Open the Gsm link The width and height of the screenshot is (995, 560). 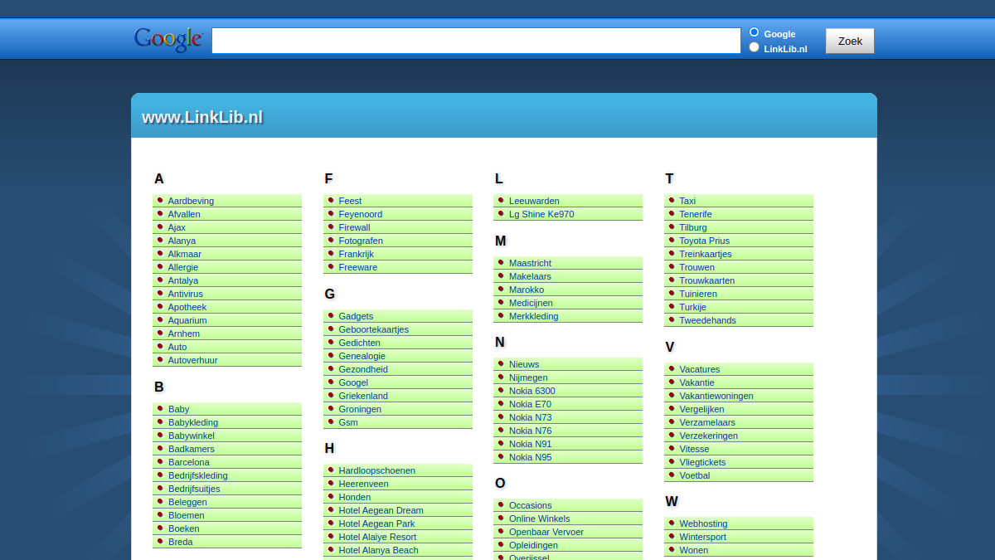(x=348, y=422)
